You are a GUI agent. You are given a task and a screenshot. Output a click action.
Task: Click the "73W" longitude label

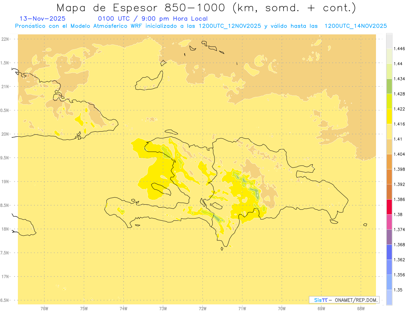tap(163, 309)
